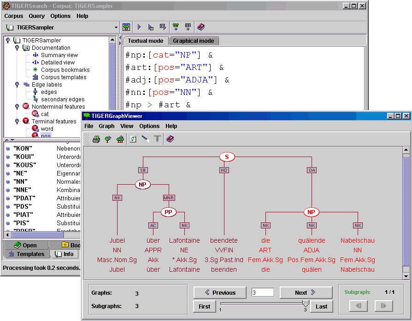
Task: Open the Graph menu in TIGERGraphViewer
Action: [106, 126]
